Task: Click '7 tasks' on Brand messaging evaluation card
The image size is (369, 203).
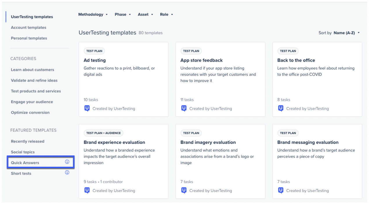Action: point(284,182)
